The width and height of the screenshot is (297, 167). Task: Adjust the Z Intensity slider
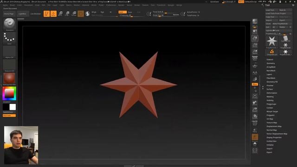click(132, 15)
